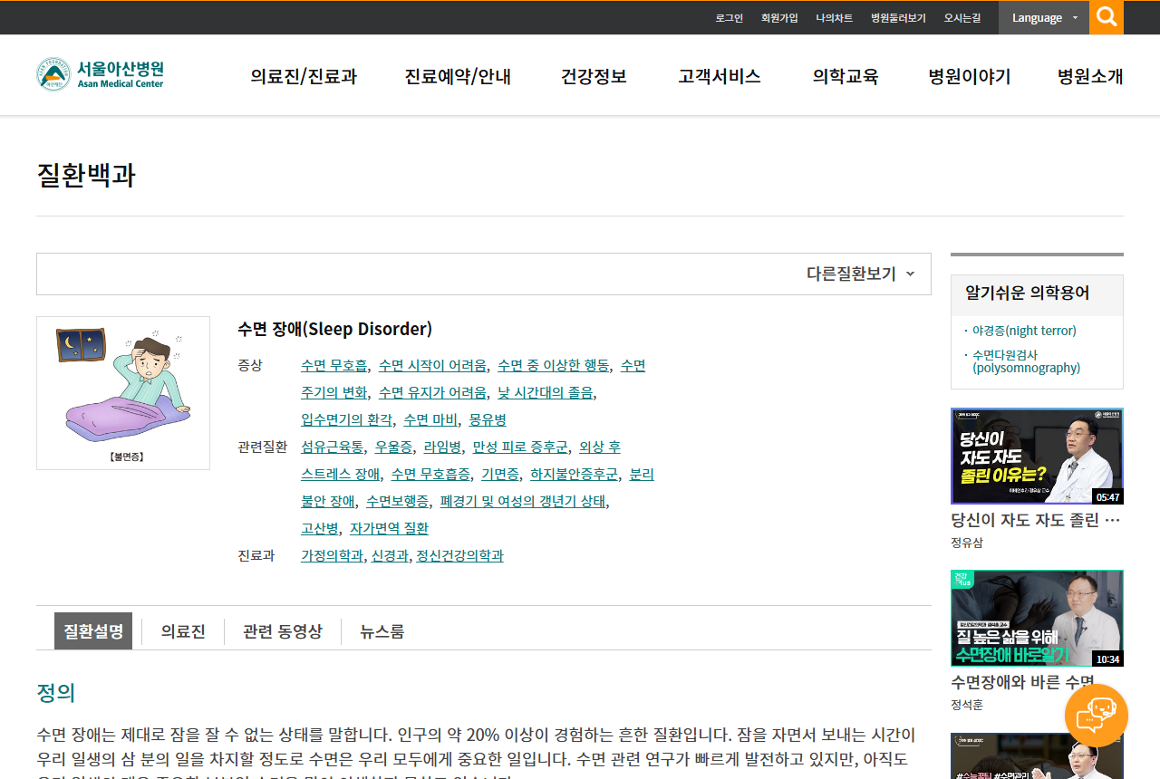Click the 회원가입 link
Screen dimensions: 1160x779
(x=779, y=18)
